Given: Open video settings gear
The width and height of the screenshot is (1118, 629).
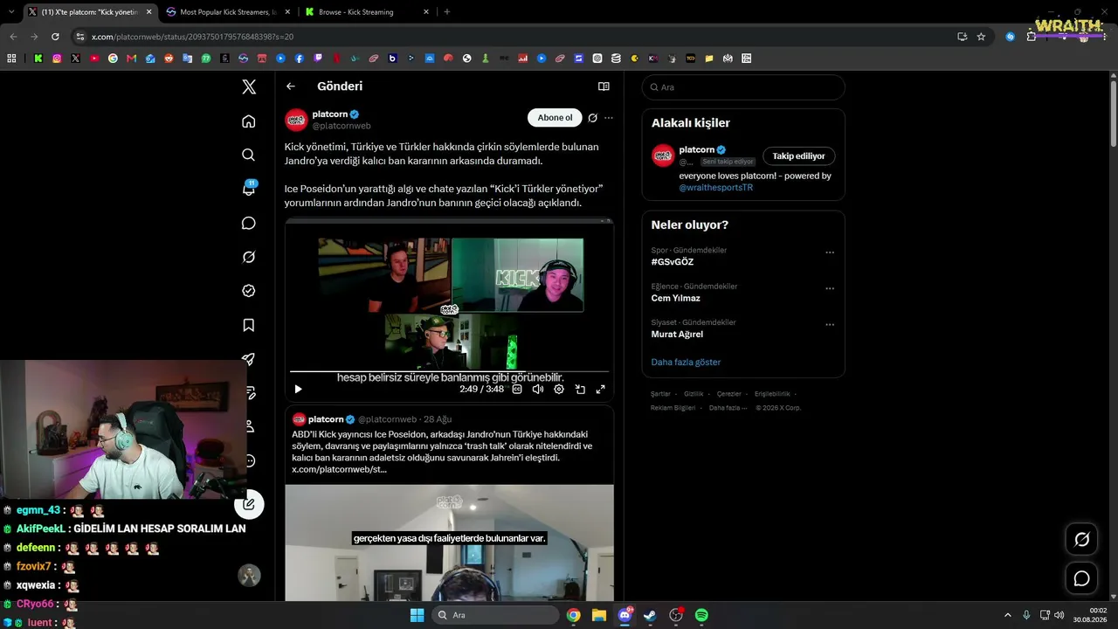Looking at the screenshot, I should pos(559,390).
